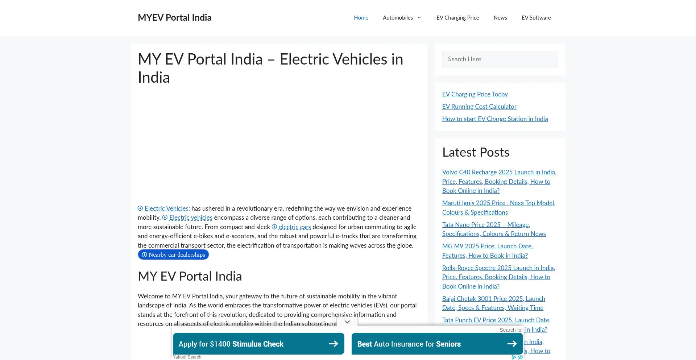Open the News menu item

pyautogui.click(x=500, y=17)
